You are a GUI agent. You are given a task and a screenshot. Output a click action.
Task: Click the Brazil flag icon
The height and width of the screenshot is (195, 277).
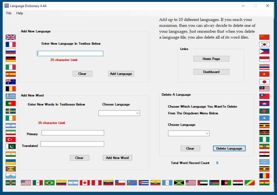pyautogui.click(x=49, y=183)
